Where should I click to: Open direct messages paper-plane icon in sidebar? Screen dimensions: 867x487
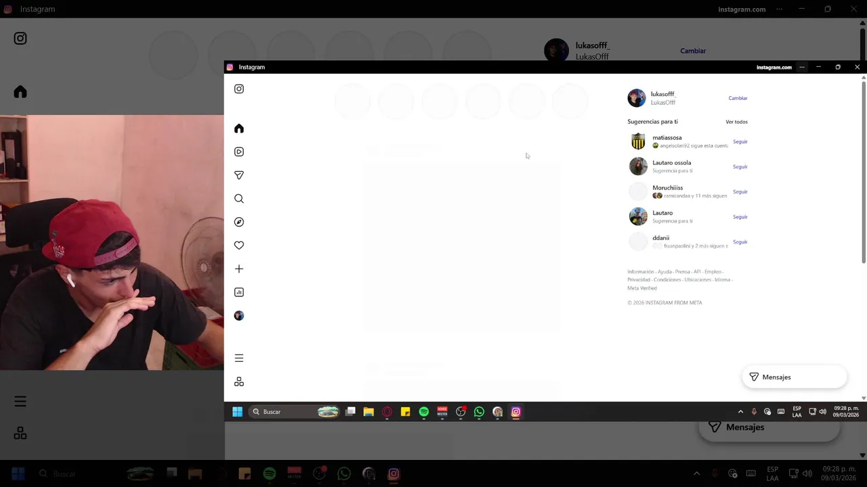239,175
